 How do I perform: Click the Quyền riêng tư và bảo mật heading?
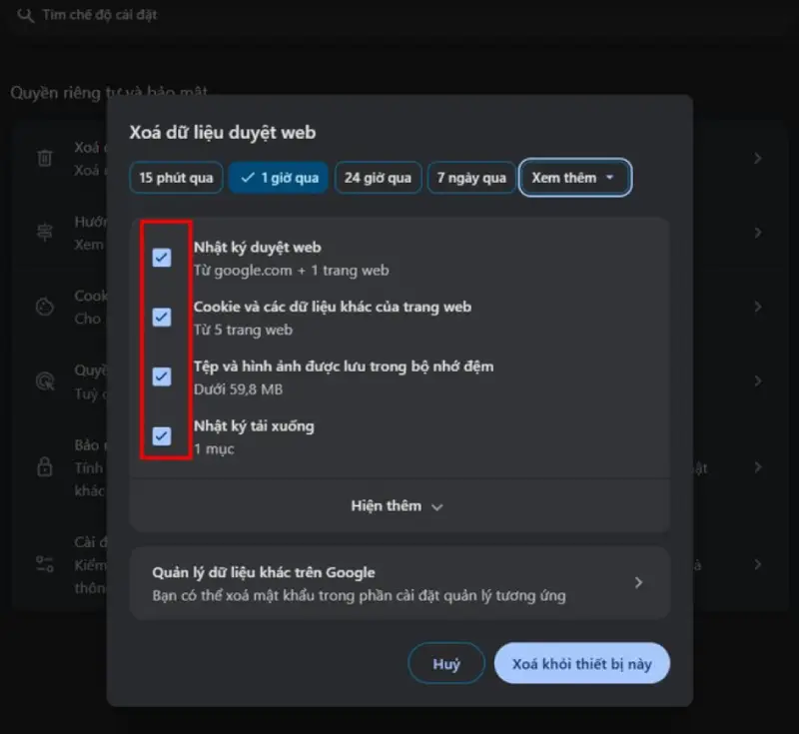pos(109,93)
